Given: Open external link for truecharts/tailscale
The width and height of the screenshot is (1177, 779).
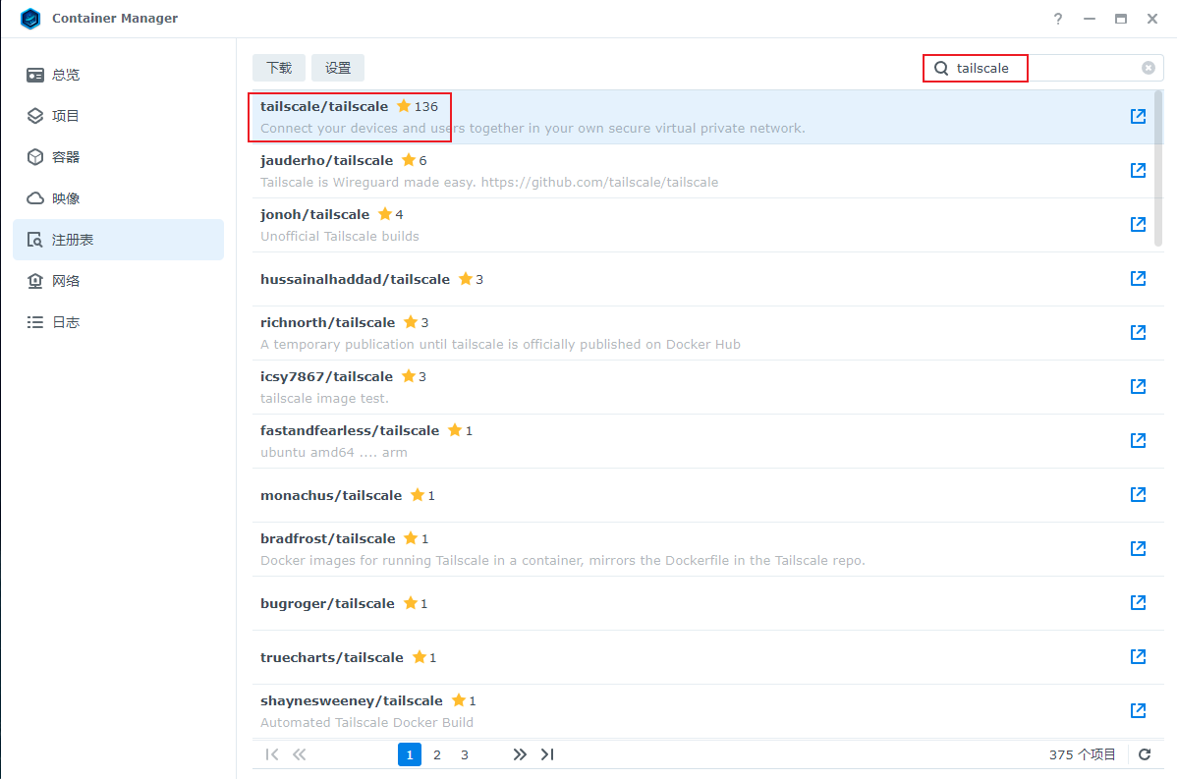Looking at the screenshot, I should coord(1138,656).
